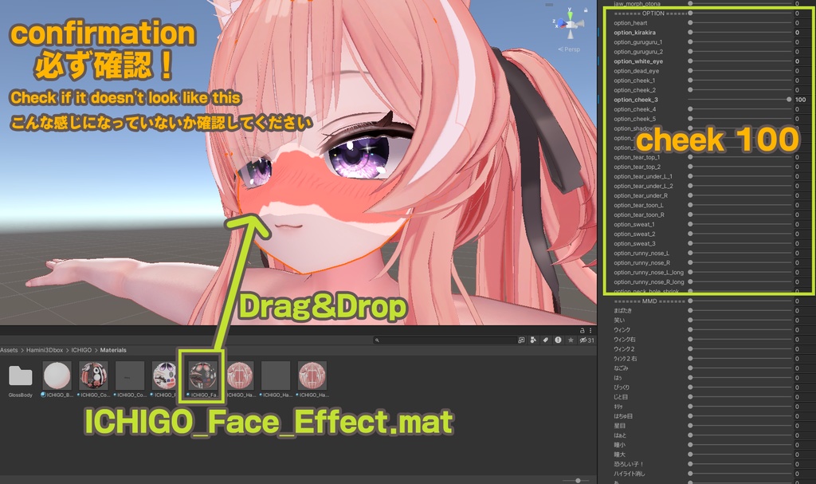
Task: Switch projection by clicking the Persp label
Action: [x=571, y=48]
